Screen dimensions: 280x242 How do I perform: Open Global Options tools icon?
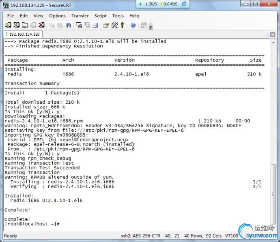[114, 25]
